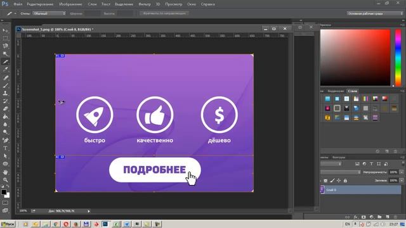Open the Файл menu
Screen dimensions: 406x228
[18, 4]
